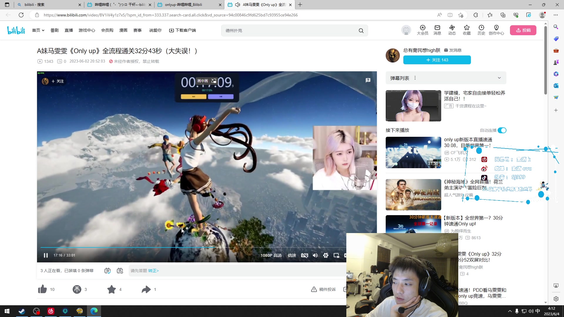Click the bilibili logo
Screen dimensions: 564x317
[16, 30]
